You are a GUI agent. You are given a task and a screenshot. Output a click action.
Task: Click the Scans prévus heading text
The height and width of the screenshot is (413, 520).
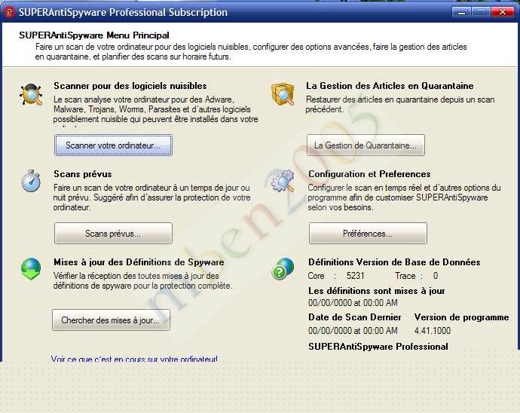[83, 174]
